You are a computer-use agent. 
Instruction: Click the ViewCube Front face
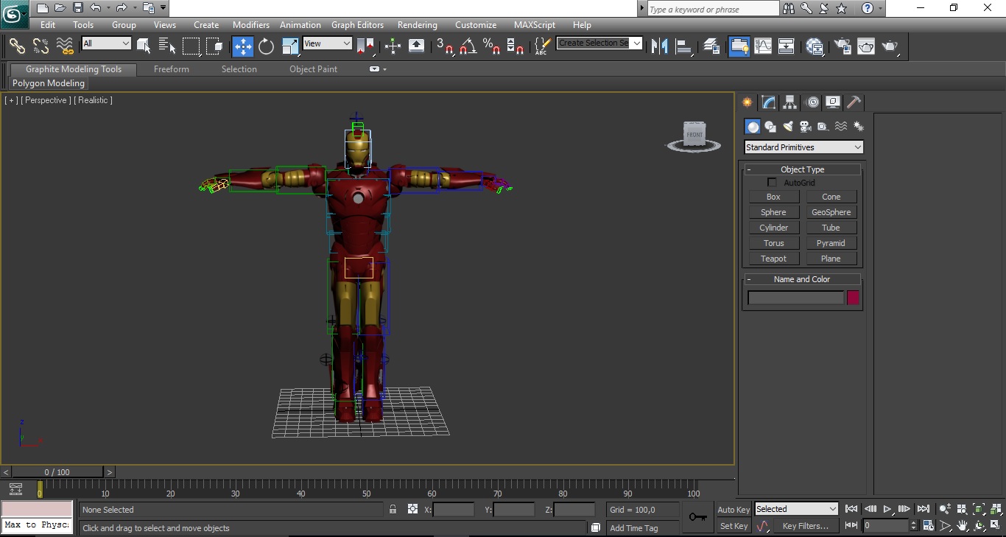[694, 135]
